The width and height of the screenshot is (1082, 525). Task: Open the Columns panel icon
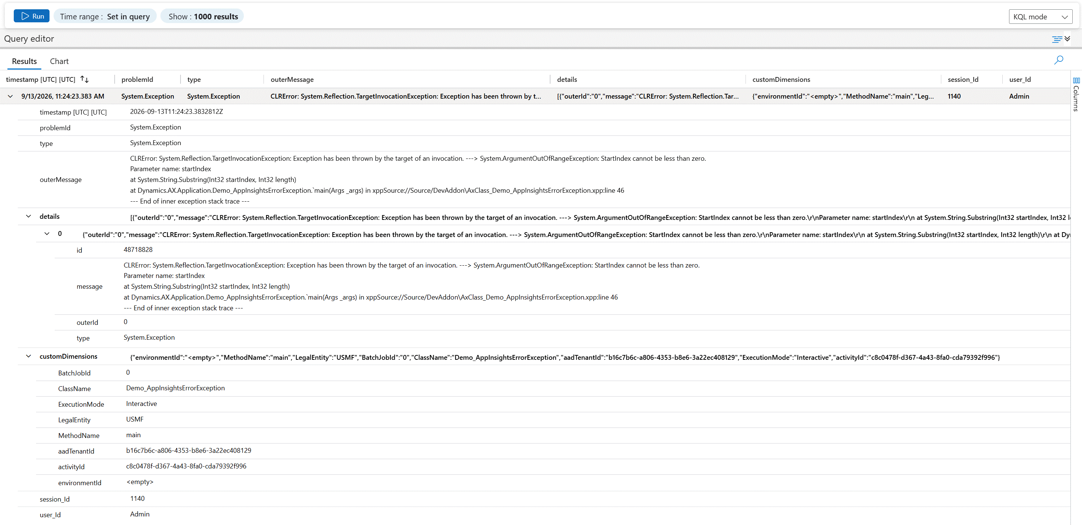pyautogui.click(x=1076, y=95)
